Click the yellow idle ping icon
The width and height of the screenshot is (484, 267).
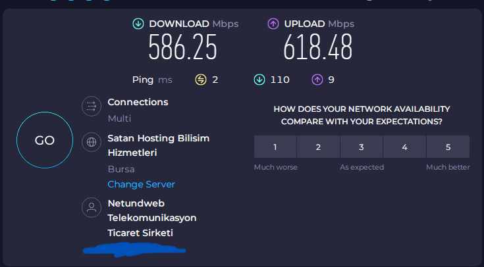[201, 80]
